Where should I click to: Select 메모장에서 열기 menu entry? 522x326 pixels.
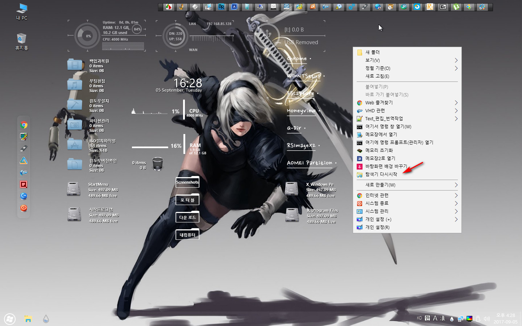pos(407,134)
